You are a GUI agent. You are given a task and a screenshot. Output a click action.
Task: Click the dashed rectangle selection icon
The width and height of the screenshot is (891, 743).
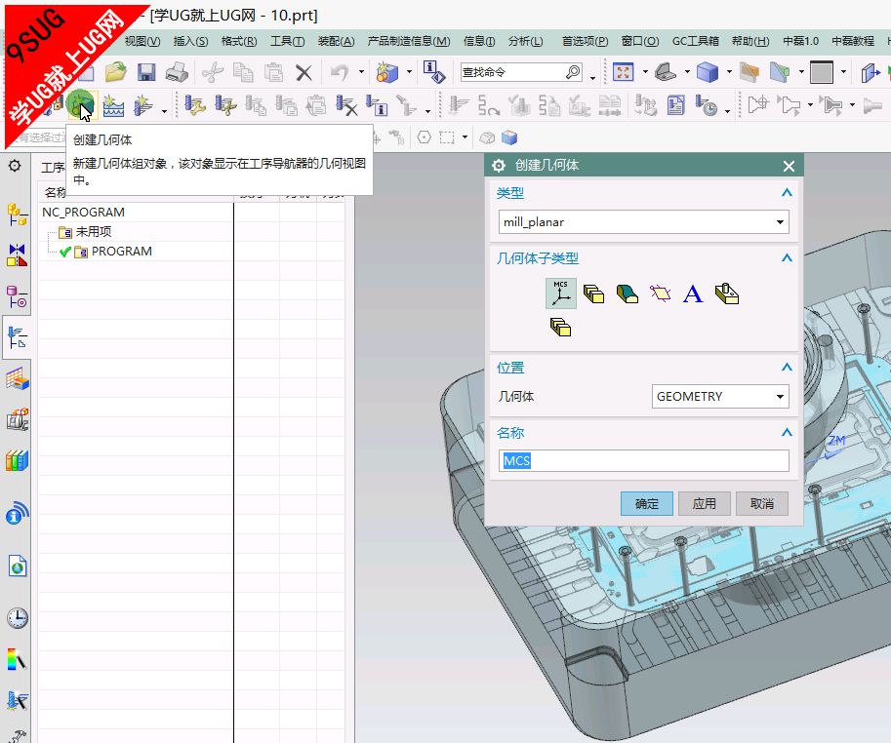tap(447, 137)
